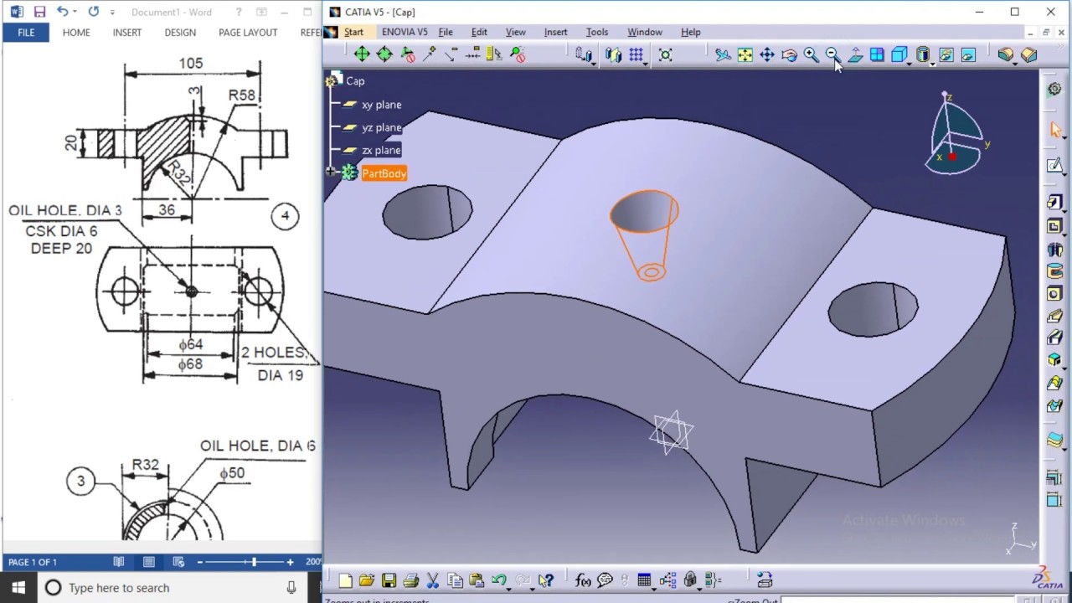Viewport: 1072px width, 603px height.
Task: Click the Swap visible space icon
Action: tap(968, 55)
